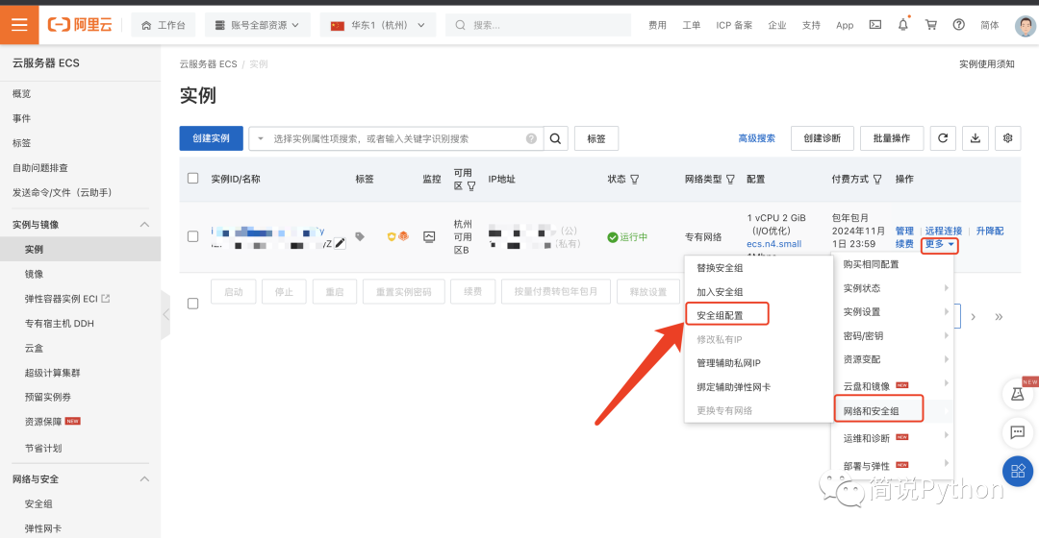Viewport: 1039px width, 538px height.
Task: Open 安全组 in sidebar
Action: coord(38,503)
